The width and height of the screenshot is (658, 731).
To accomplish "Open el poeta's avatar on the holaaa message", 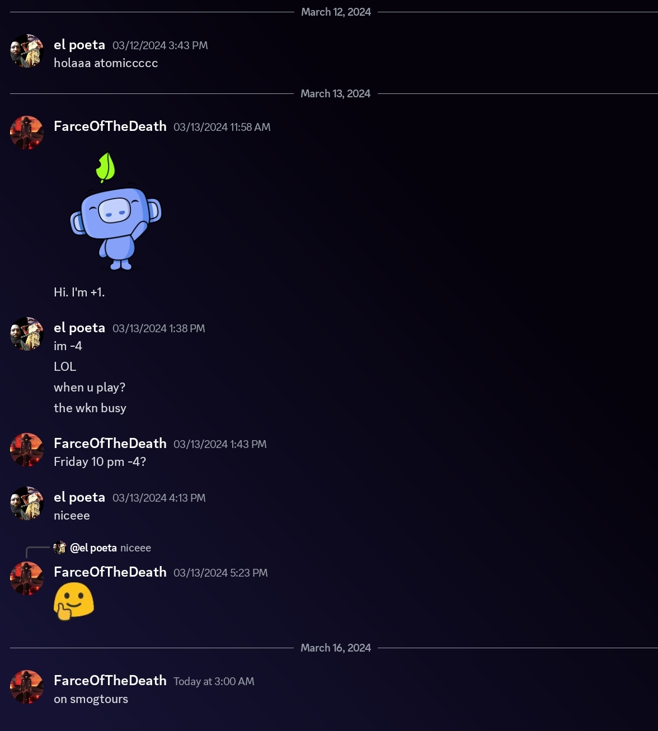I will click(27, 51).
